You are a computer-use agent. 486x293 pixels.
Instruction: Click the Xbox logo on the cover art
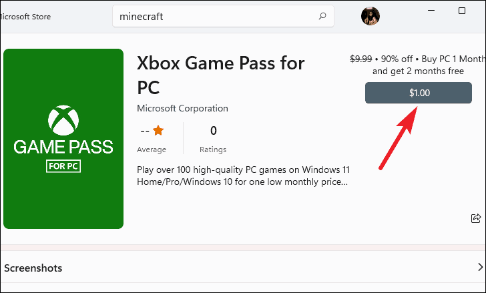point(63,120)
